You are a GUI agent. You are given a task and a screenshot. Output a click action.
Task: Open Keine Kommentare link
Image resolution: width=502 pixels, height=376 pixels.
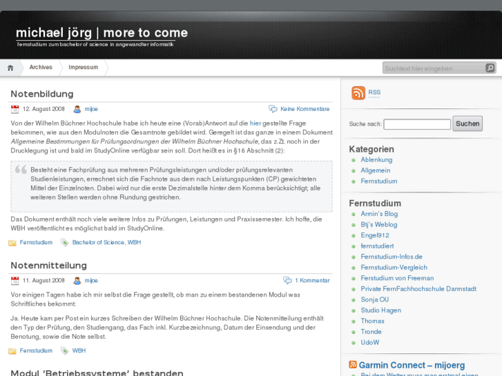tap(305, 109)
